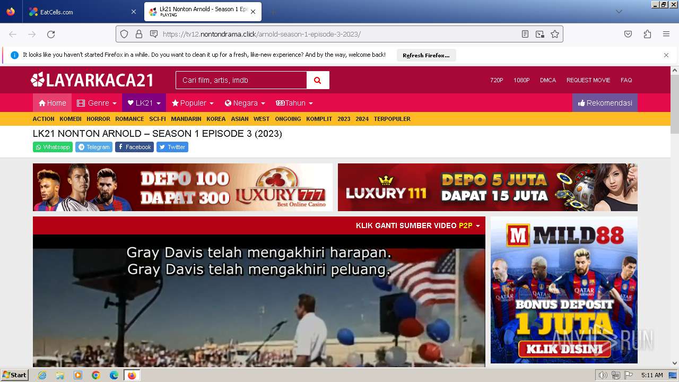The width and height of the screenshot is (679, 382).
Task: Share via the Whatsapp button
Action: click(53, 147)
